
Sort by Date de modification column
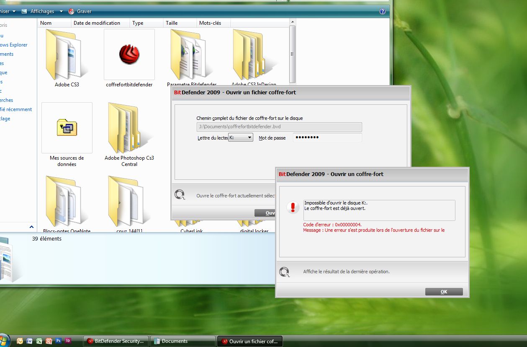click(x=100, y=23)
